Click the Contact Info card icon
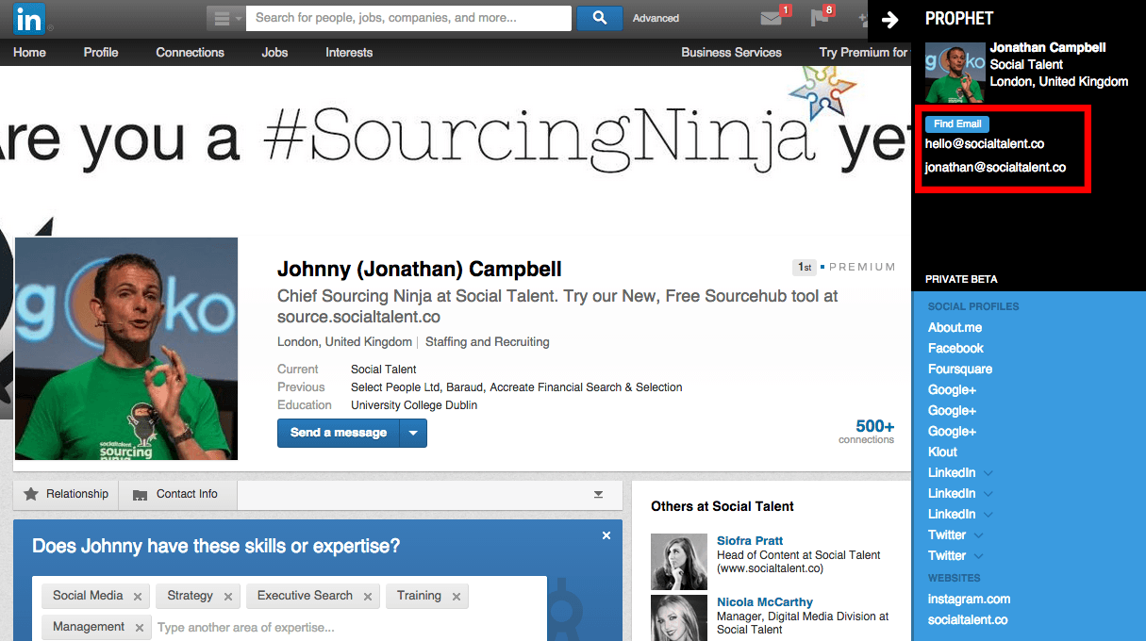Image resolution: width=1146 pixels, height=641 pixels. [141, 495]
